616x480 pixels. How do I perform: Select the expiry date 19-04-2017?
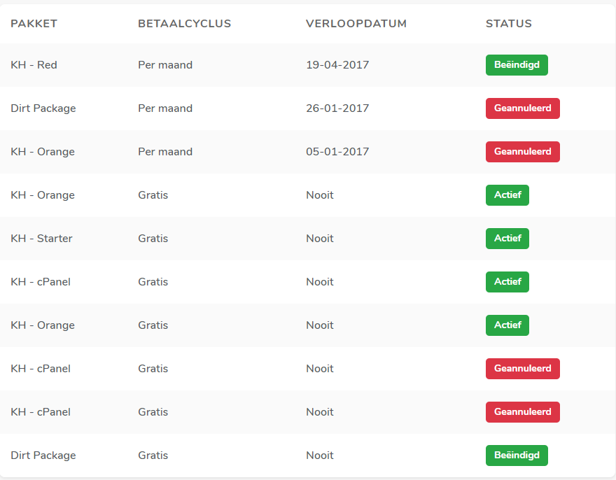(x=337, y=65)
